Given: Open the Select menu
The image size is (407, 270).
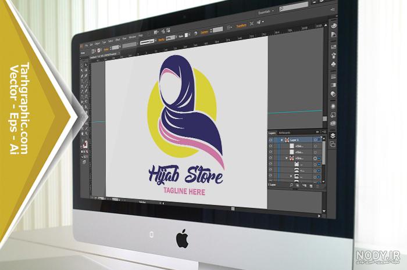Looking at the screenshot, I should point(110,41).
